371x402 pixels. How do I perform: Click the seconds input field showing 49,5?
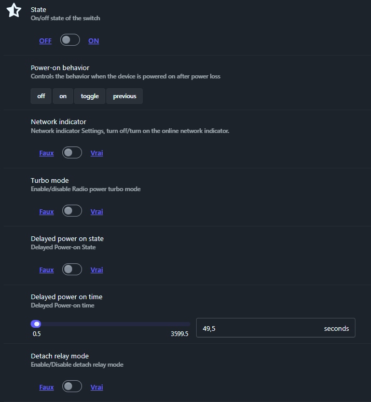[x=259, y=328]
